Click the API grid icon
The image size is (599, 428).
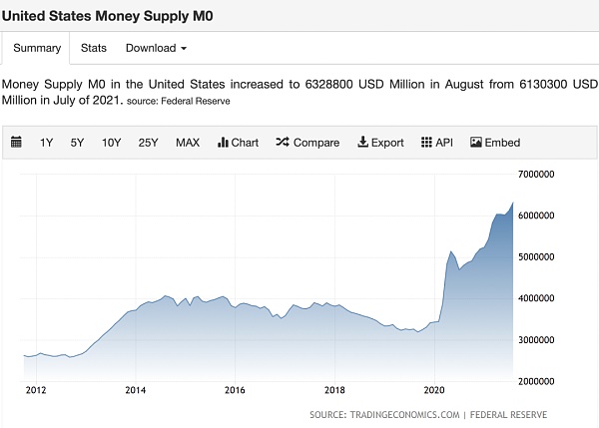426,143
